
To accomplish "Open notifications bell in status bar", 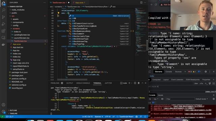I will [145, 117].
